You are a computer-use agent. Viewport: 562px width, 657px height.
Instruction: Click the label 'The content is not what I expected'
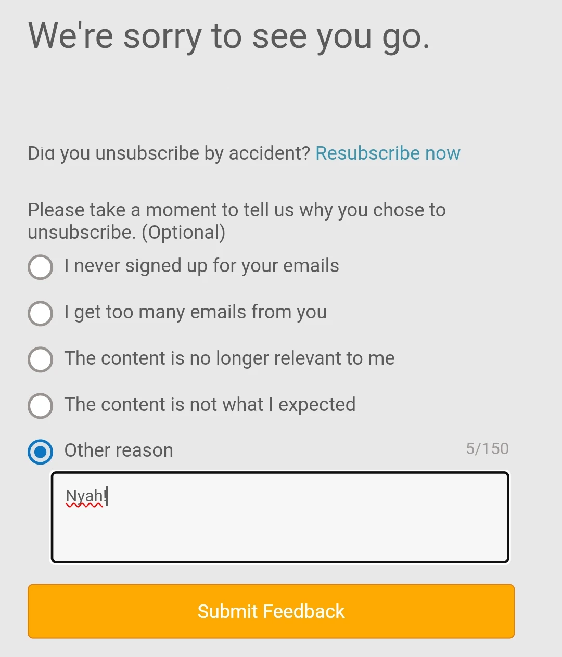tap(210, 404)
